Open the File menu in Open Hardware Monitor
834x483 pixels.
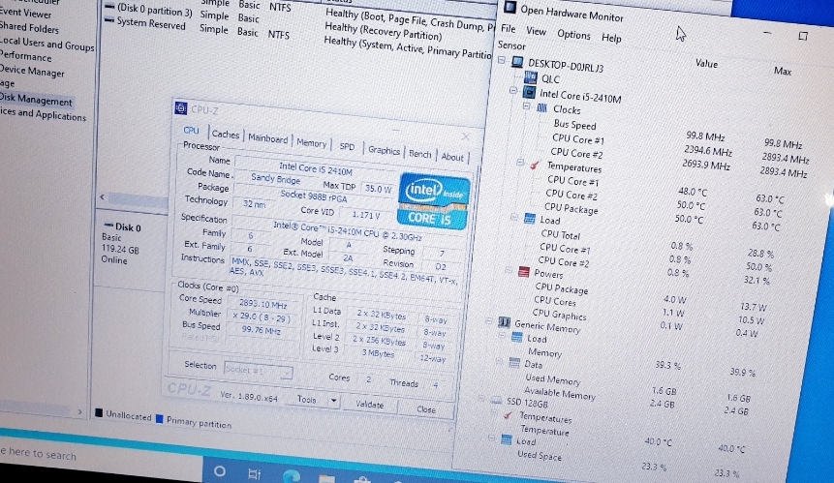pos(509,29)
